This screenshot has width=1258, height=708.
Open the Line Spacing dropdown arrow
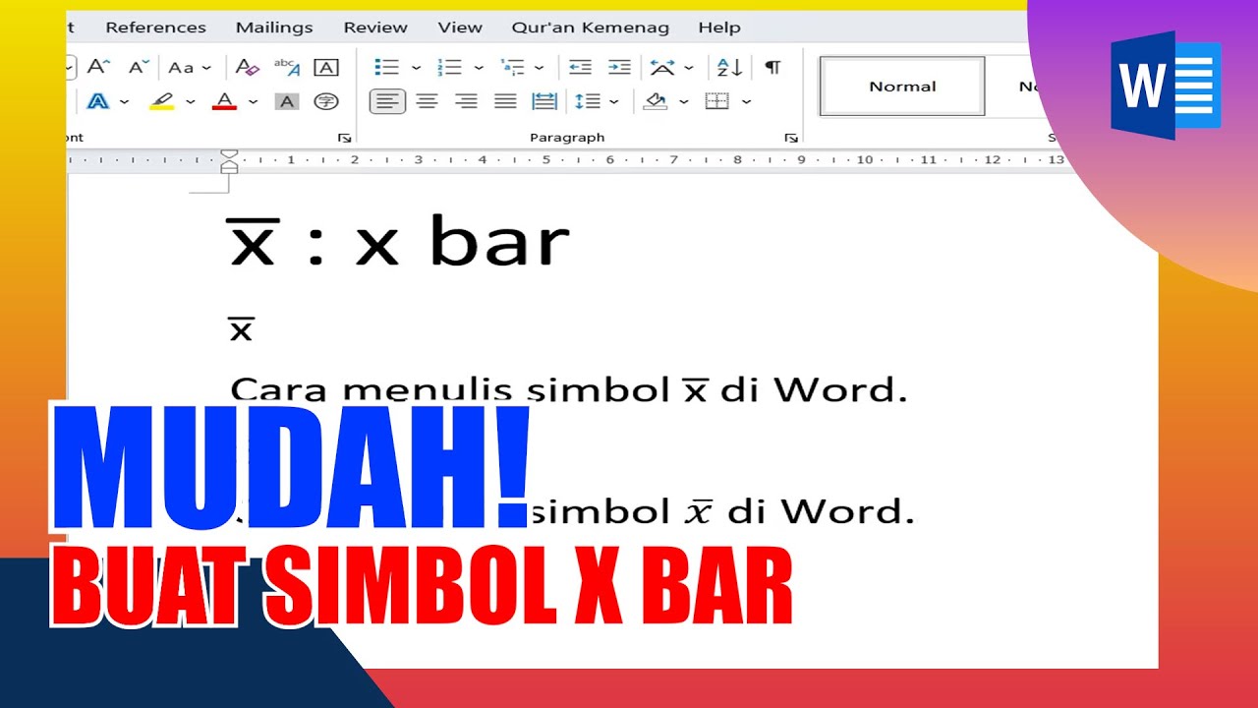pyautogui.click(x=614, y=101)
